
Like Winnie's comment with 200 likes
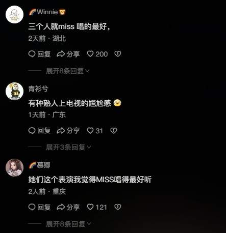pyautogui.click(x=97, y=54)
